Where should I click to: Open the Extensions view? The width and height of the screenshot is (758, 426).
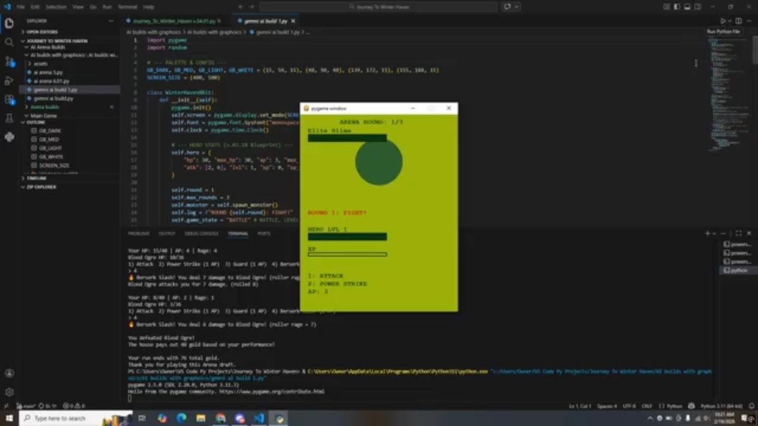click(x=9, y=99)
